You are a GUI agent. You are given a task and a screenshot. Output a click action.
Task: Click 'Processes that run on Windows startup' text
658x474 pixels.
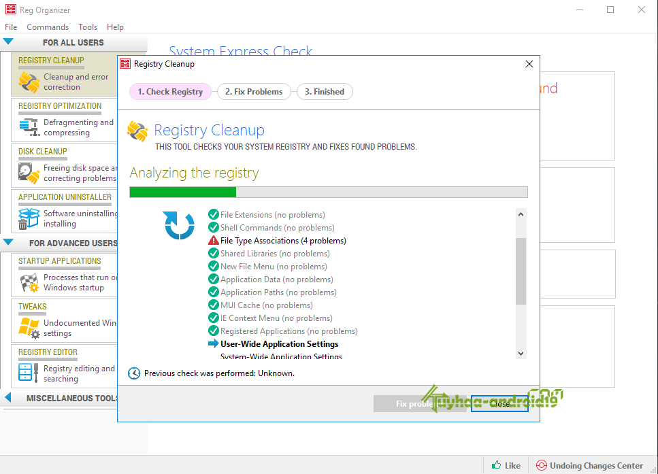(80, 282)
